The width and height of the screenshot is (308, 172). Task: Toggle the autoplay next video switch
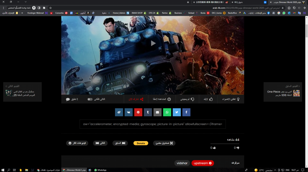(90, 99)
